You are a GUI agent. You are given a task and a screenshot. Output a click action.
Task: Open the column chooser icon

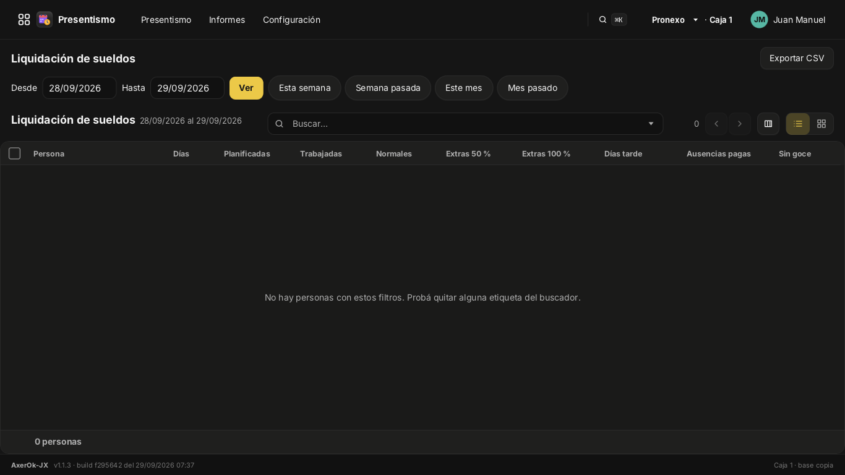pyautogui.click(x=768, y=124)
